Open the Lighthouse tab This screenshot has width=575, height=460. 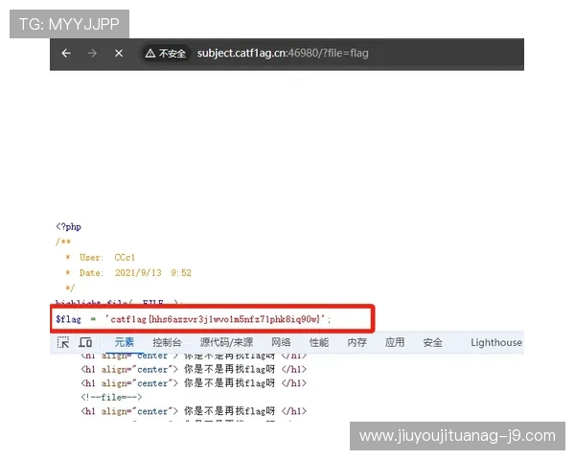[x=496, y=342]
